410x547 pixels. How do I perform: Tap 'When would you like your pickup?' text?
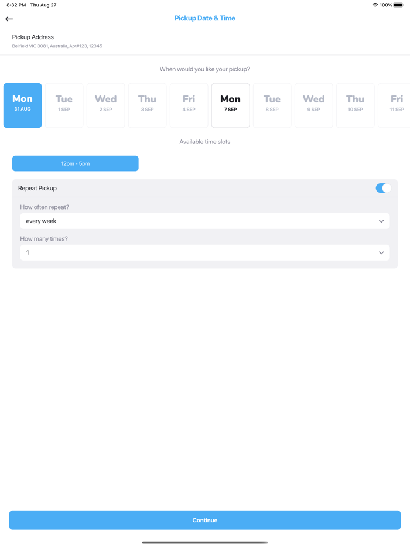pos(205,69)
